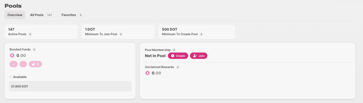Screen dimensions: 363x103
Task: Click the DOT icon under Unclaimed Rewards
Action: (147, 73)
